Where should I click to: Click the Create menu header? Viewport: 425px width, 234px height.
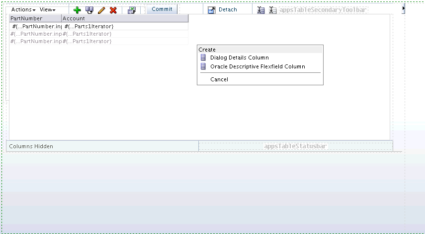[260, 50]
